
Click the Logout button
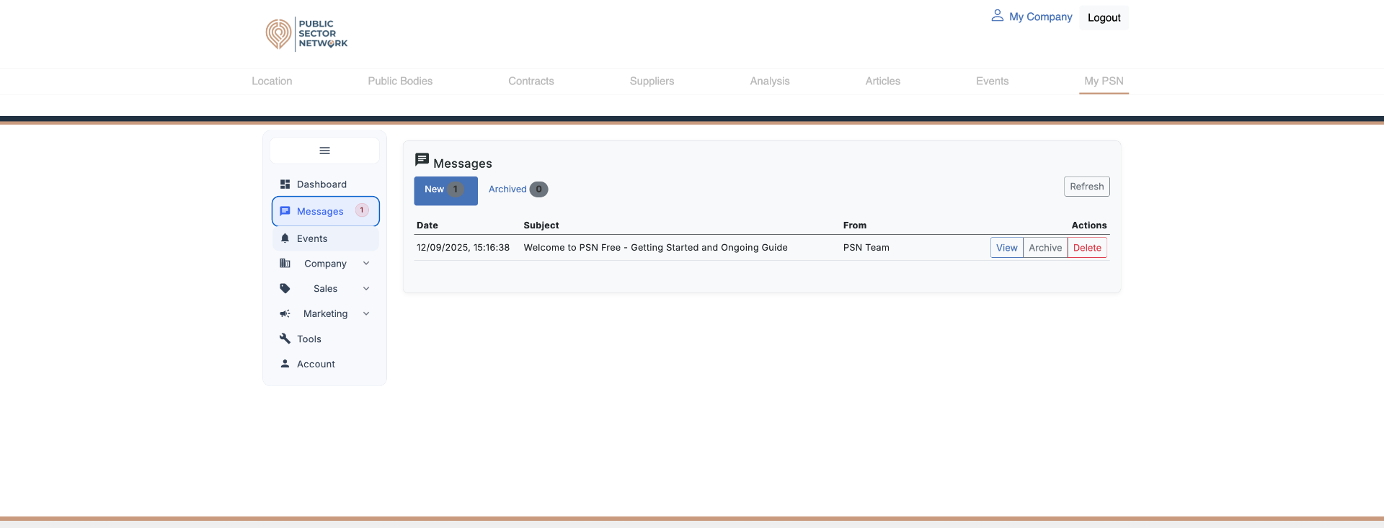pyautogui.click(x=1104, y=18)
